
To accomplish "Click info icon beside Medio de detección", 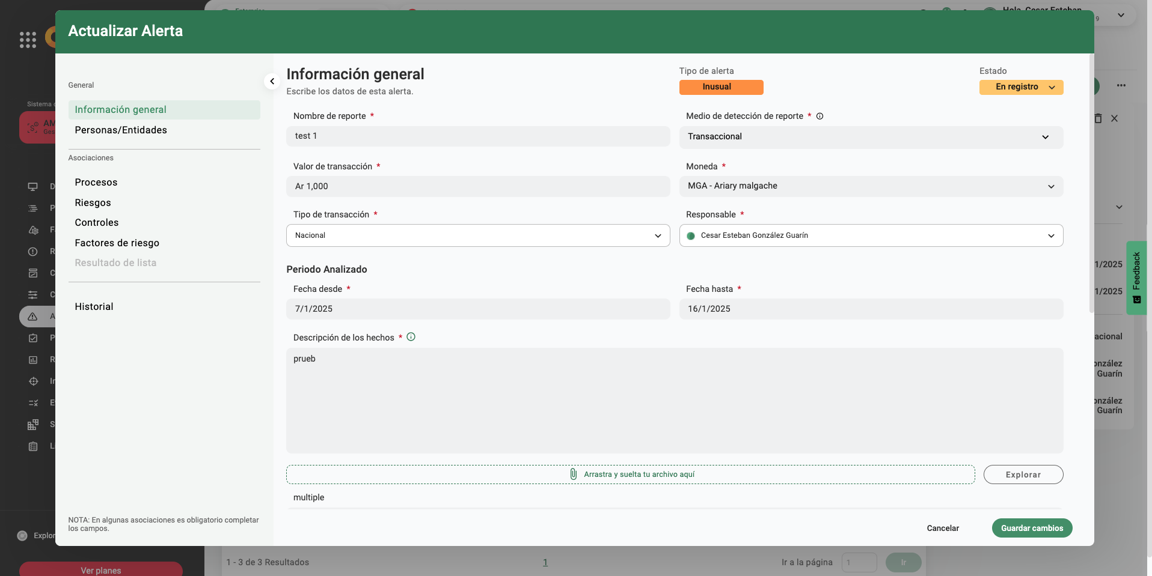I will [820, 116].
